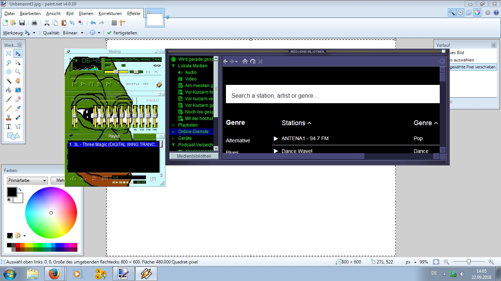Open Firefox from the taskbar

54,274
